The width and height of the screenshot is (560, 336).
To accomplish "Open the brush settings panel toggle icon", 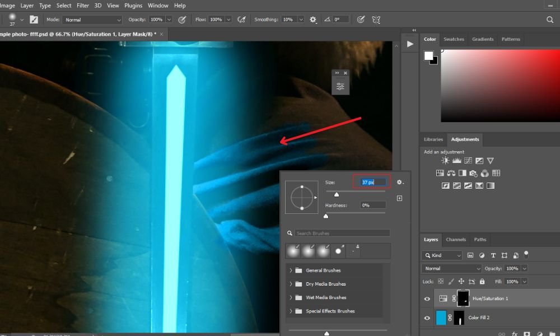I will tap(34, 20).
